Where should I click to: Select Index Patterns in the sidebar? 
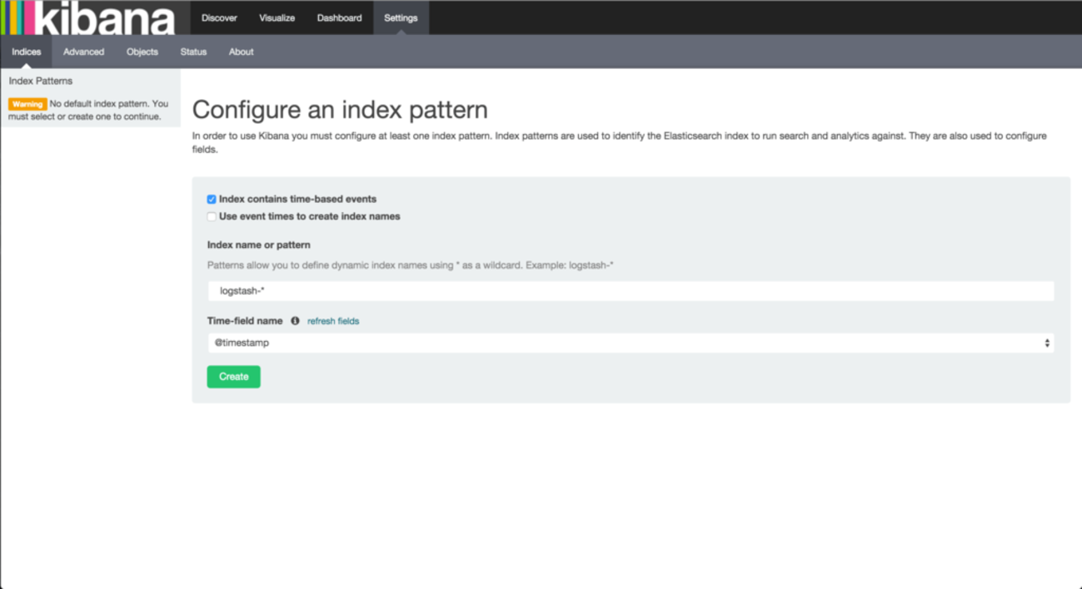41,81
